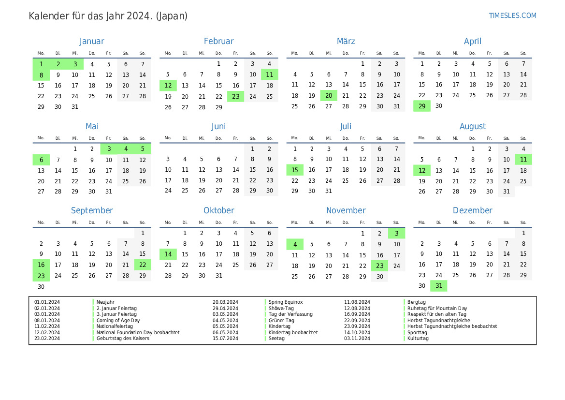Select the Oktober month title

218,210
